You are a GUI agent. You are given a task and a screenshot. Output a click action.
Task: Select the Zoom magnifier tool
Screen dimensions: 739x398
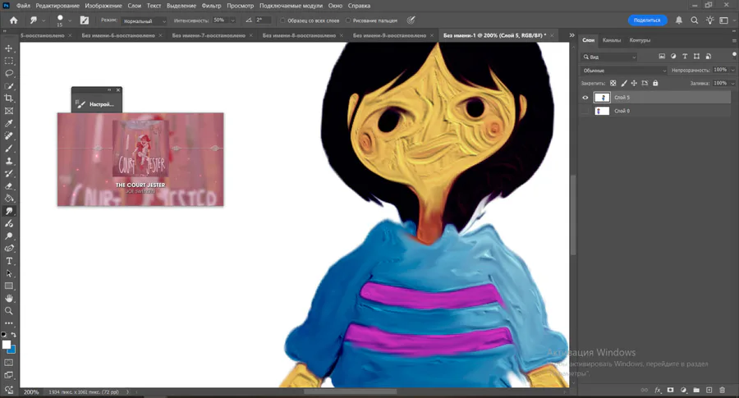(8, 311)
